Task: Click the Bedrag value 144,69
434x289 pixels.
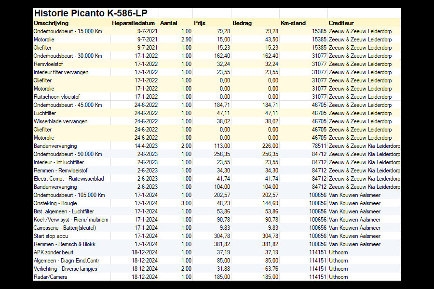Action: coord(270,203)
